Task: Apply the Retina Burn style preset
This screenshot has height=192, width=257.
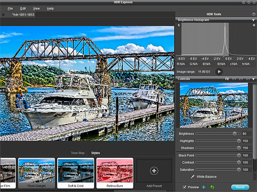Action: coord(115,173)
